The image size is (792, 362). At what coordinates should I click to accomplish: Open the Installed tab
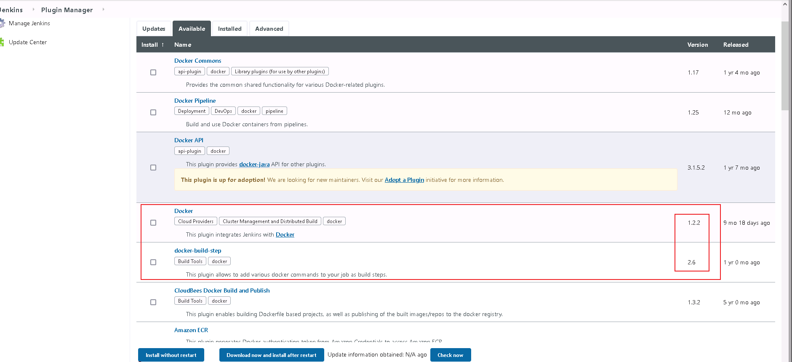click(230, 29)
